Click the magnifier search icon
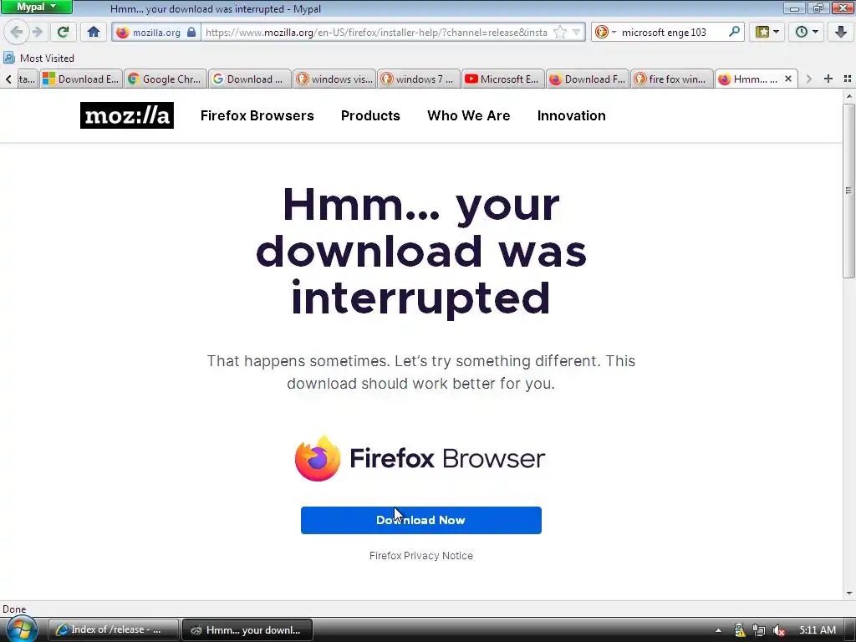The image size is (856, 642). click(x=734, y=32)
